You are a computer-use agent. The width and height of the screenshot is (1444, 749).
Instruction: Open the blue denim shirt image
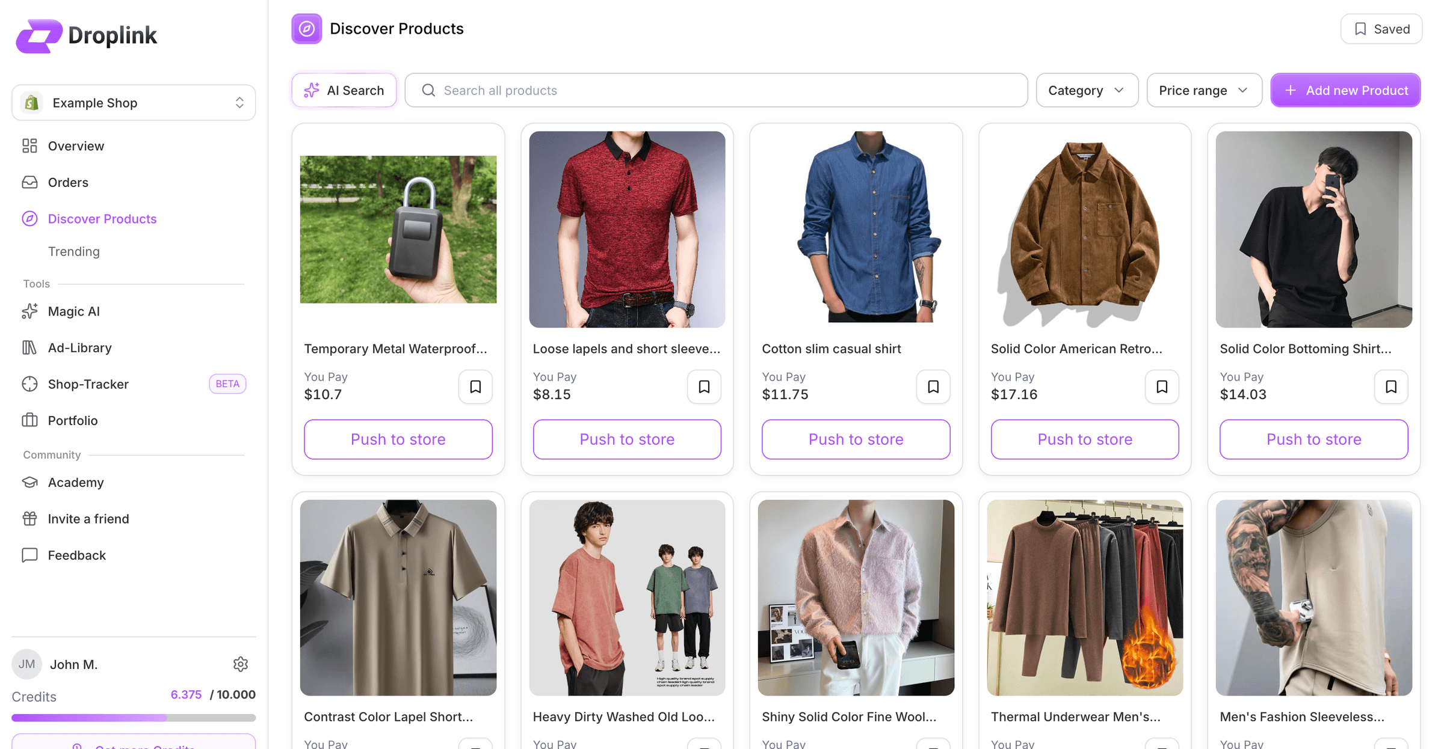pyautogui.click(x=856, y=230)
